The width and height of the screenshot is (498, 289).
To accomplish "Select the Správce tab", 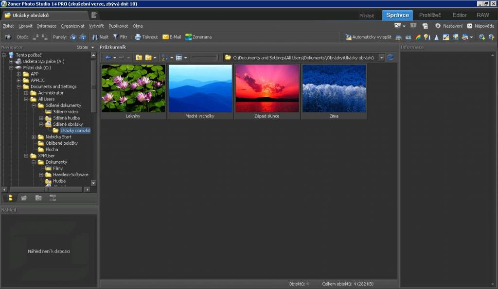I will click(397, 15).
